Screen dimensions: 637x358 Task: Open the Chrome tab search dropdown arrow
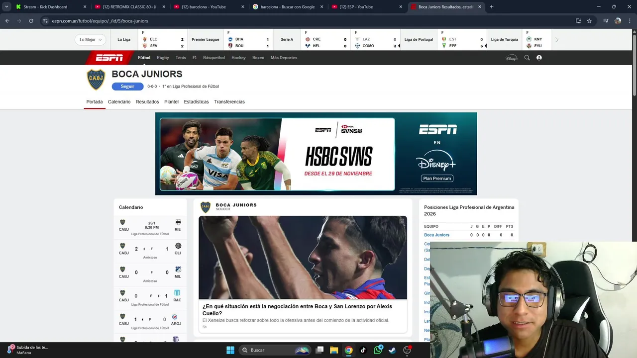point(6,7)
